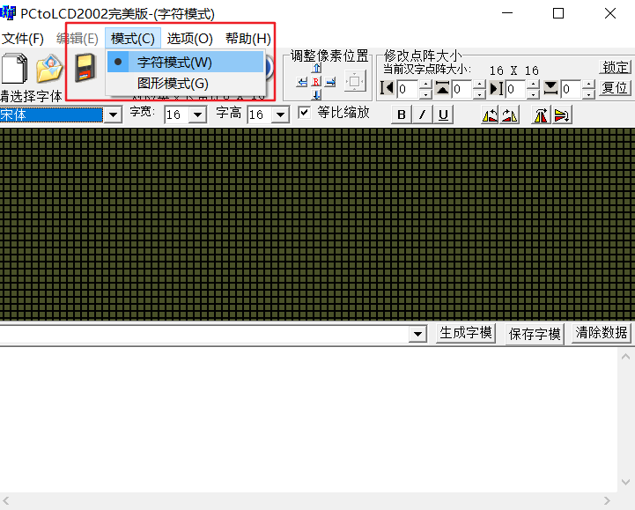Toggle bold with the B button

pos(402,115)
